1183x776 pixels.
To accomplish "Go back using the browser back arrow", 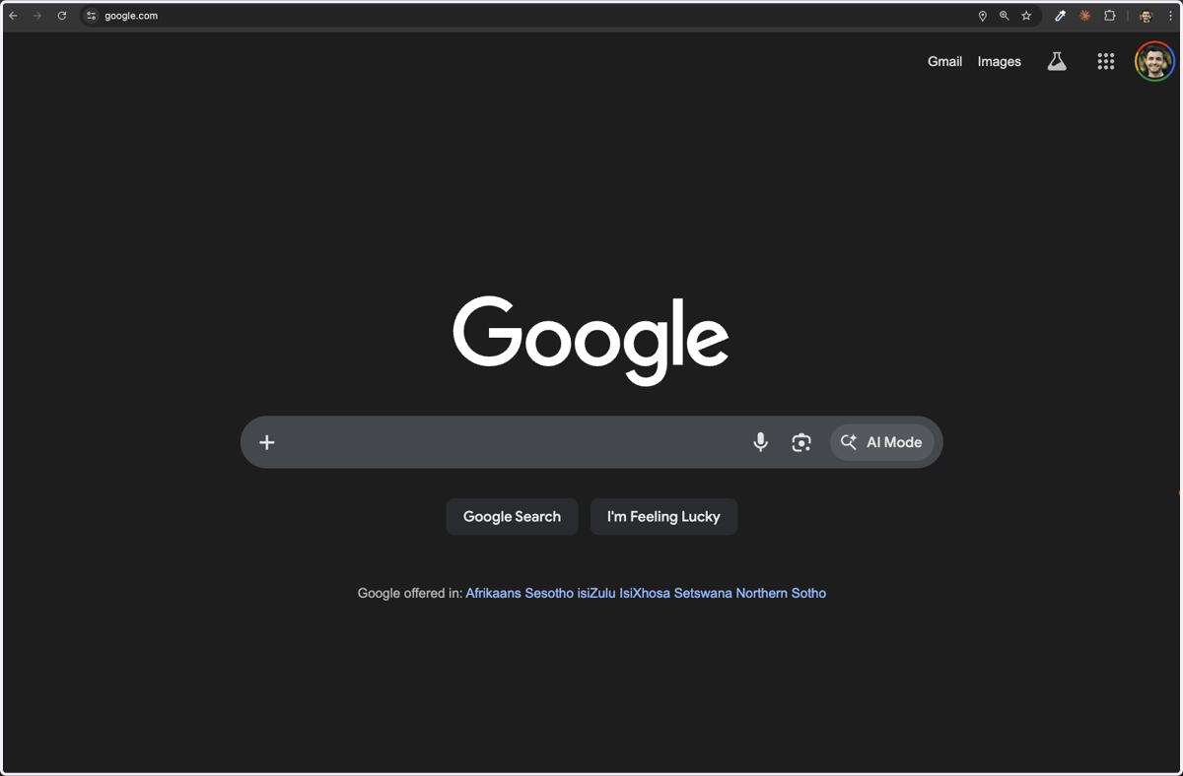I will [14, 16].
